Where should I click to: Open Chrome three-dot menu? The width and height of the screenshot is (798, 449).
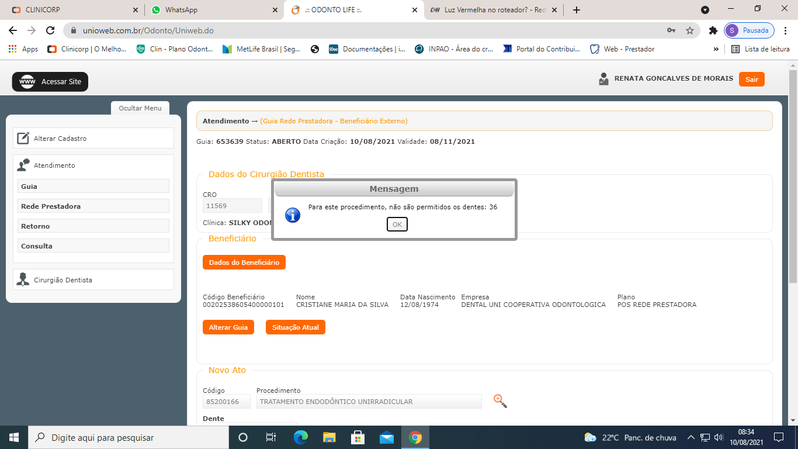coord(786,30)
